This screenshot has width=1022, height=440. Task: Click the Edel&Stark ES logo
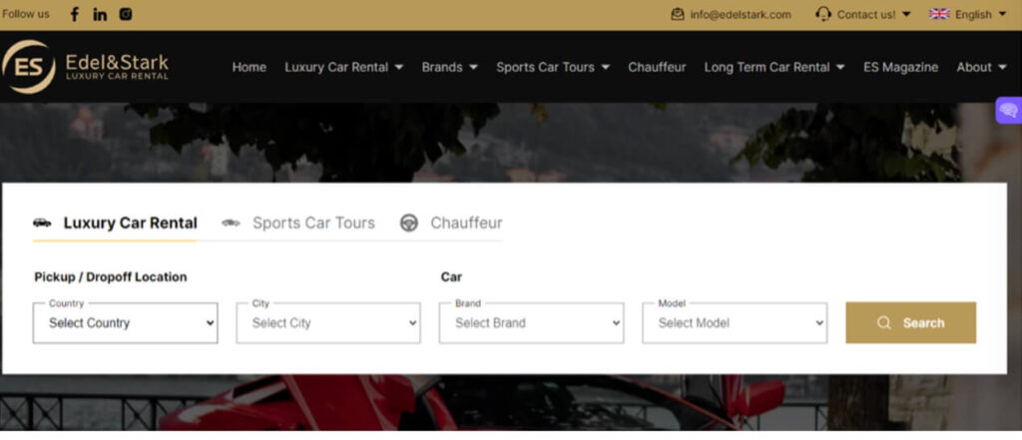pyautogui.click(x=86, y=67)
